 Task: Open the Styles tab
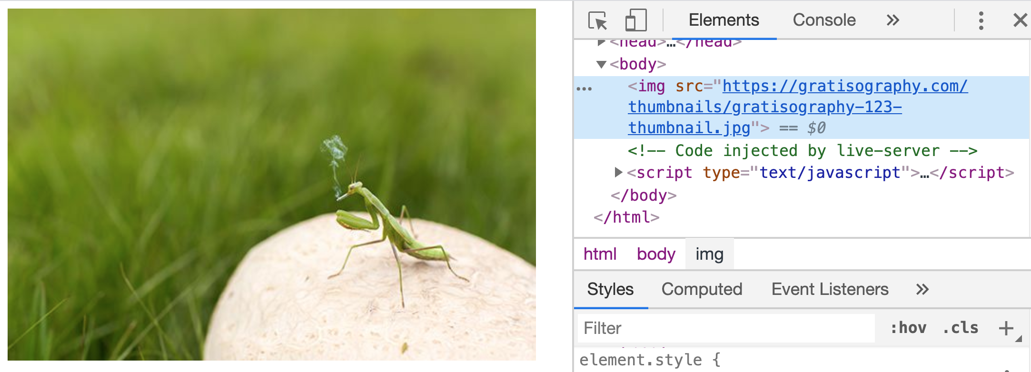coord(610,289)
